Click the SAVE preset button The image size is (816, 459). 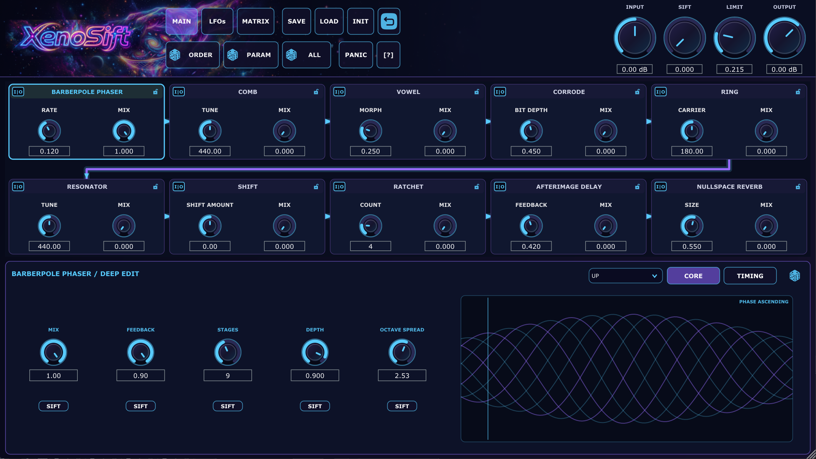(x=296, y=21)
